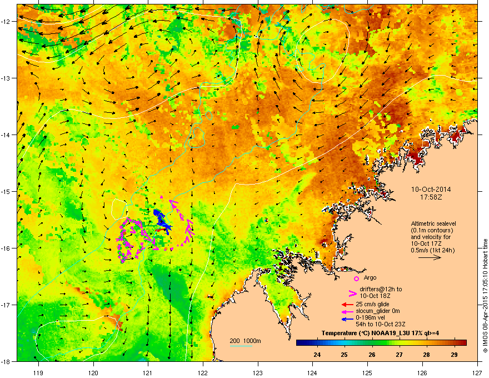The height and width of the screenshot is (378, 489).
Task: Select the '17:58Z' time label
Action: tap(431, 197)
